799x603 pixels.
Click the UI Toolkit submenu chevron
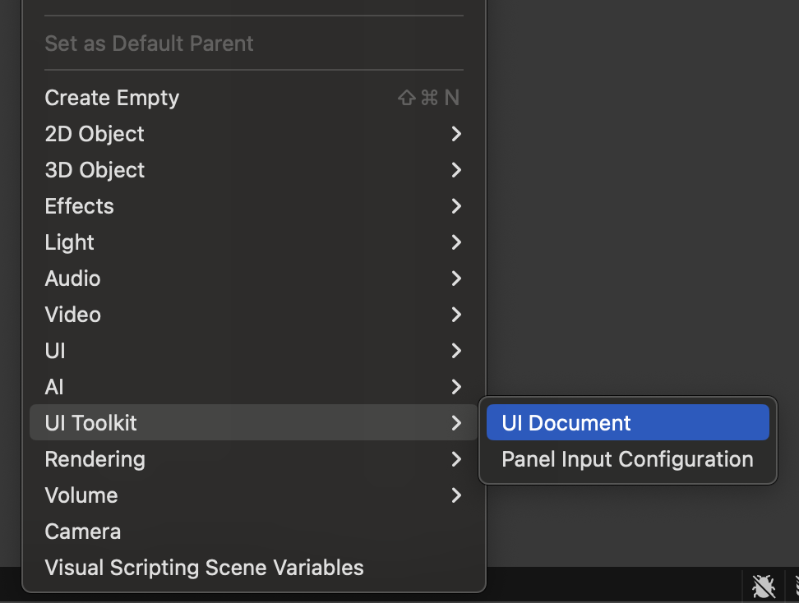pos(456,423)
